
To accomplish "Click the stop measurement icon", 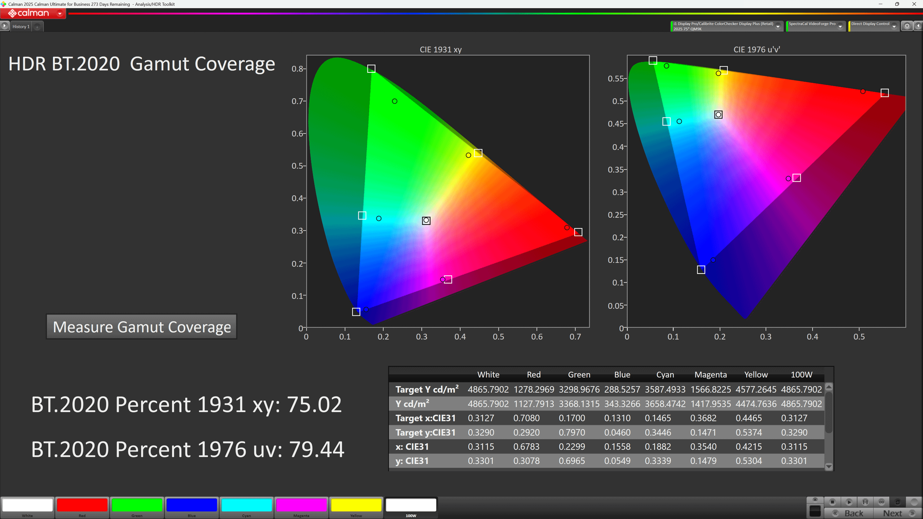I will (x=833, y=502).
